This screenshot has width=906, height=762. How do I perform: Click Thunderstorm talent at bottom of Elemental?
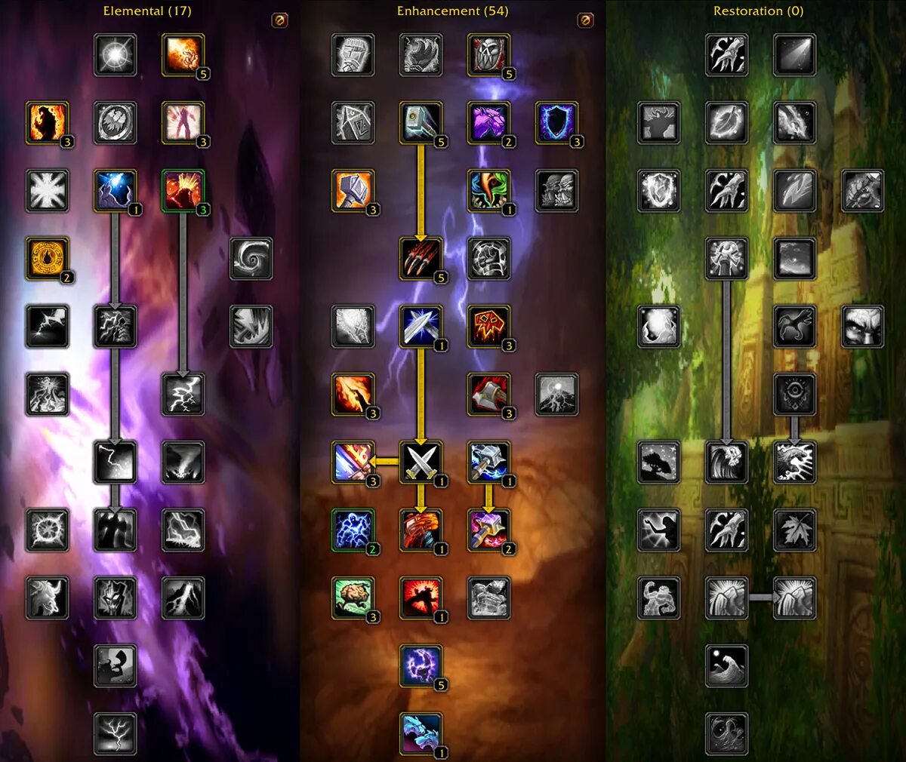116,734
